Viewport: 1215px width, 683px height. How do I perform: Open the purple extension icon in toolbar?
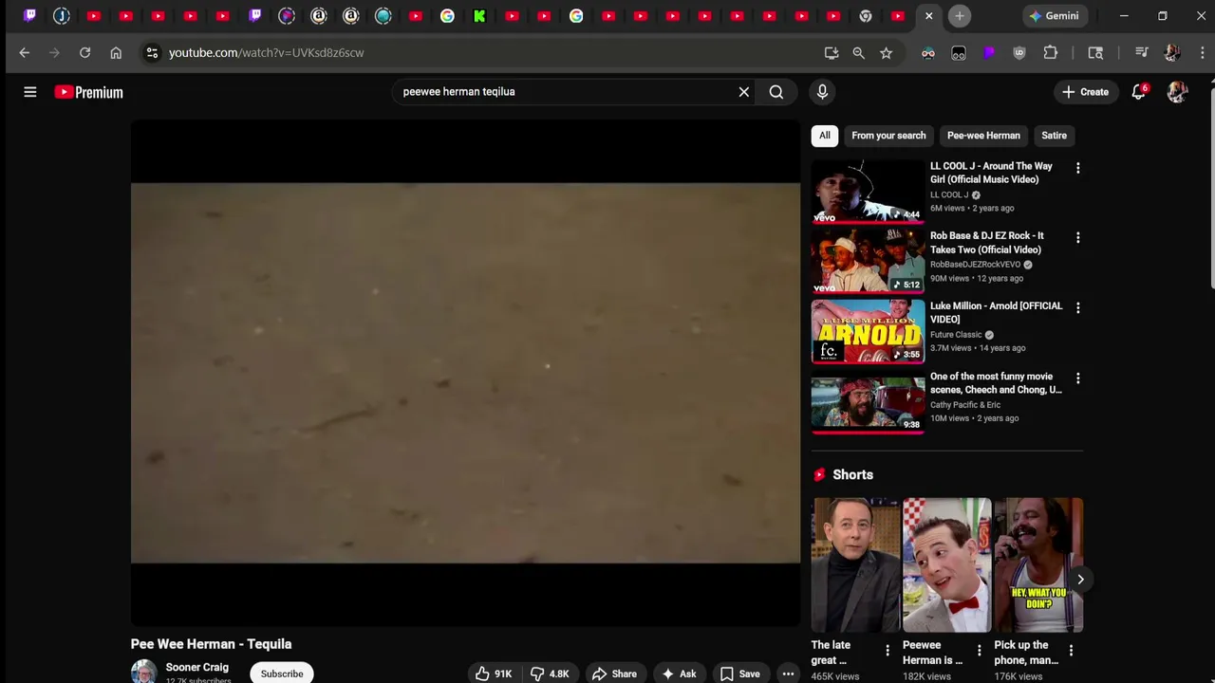tap(989, 53)
